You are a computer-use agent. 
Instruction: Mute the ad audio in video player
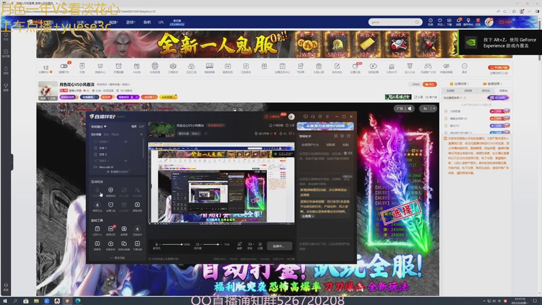(410, 108)
